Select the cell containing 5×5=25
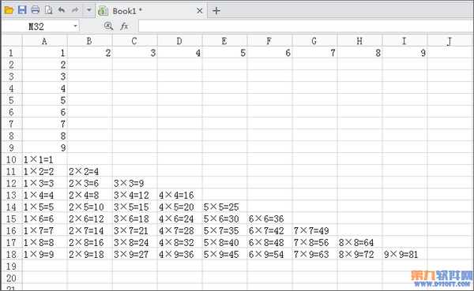Image resolution: width=474 pixels, height=291 pixels. (x=224, y=207)
